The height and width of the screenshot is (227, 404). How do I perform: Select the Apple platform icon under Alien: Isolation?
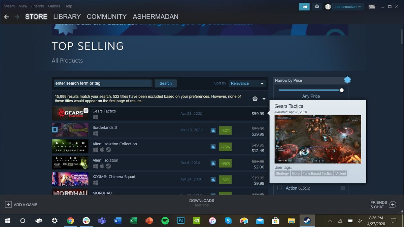(x=102, y=166)
